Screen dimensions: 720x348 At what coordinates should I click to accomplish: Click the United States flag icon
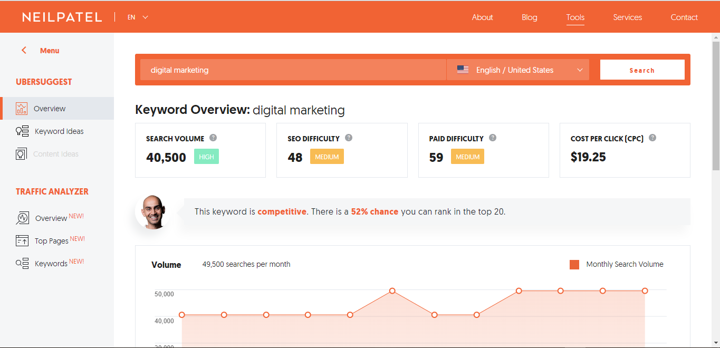(463, 70)
